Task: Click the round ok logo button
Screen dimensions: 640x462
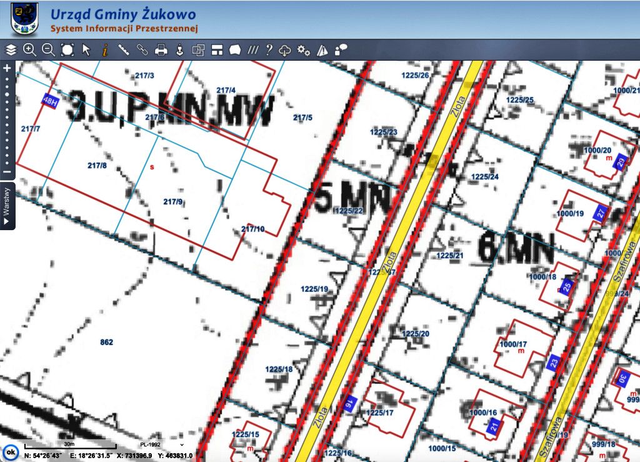Action: coord(11,451)
